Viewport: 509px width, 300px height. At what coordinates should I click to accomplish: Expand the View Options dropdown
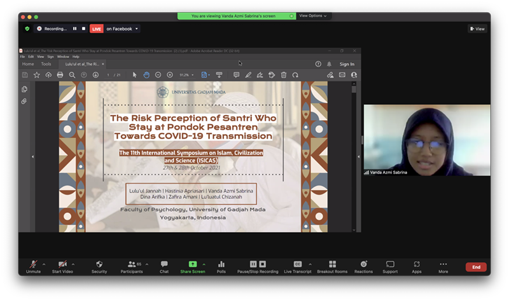pos(313,16)
